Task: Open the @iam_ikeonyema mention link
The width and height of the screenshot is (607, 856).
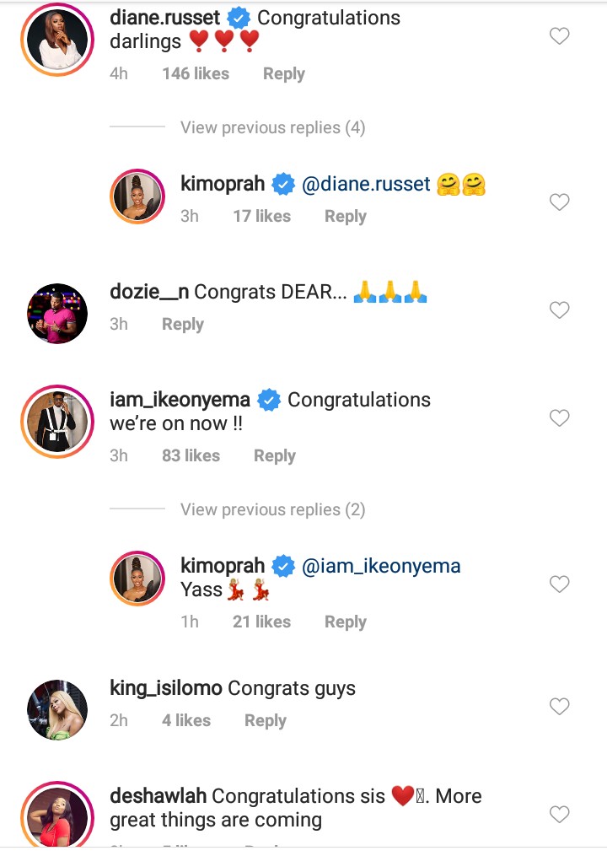Action: tap(381, 566)
